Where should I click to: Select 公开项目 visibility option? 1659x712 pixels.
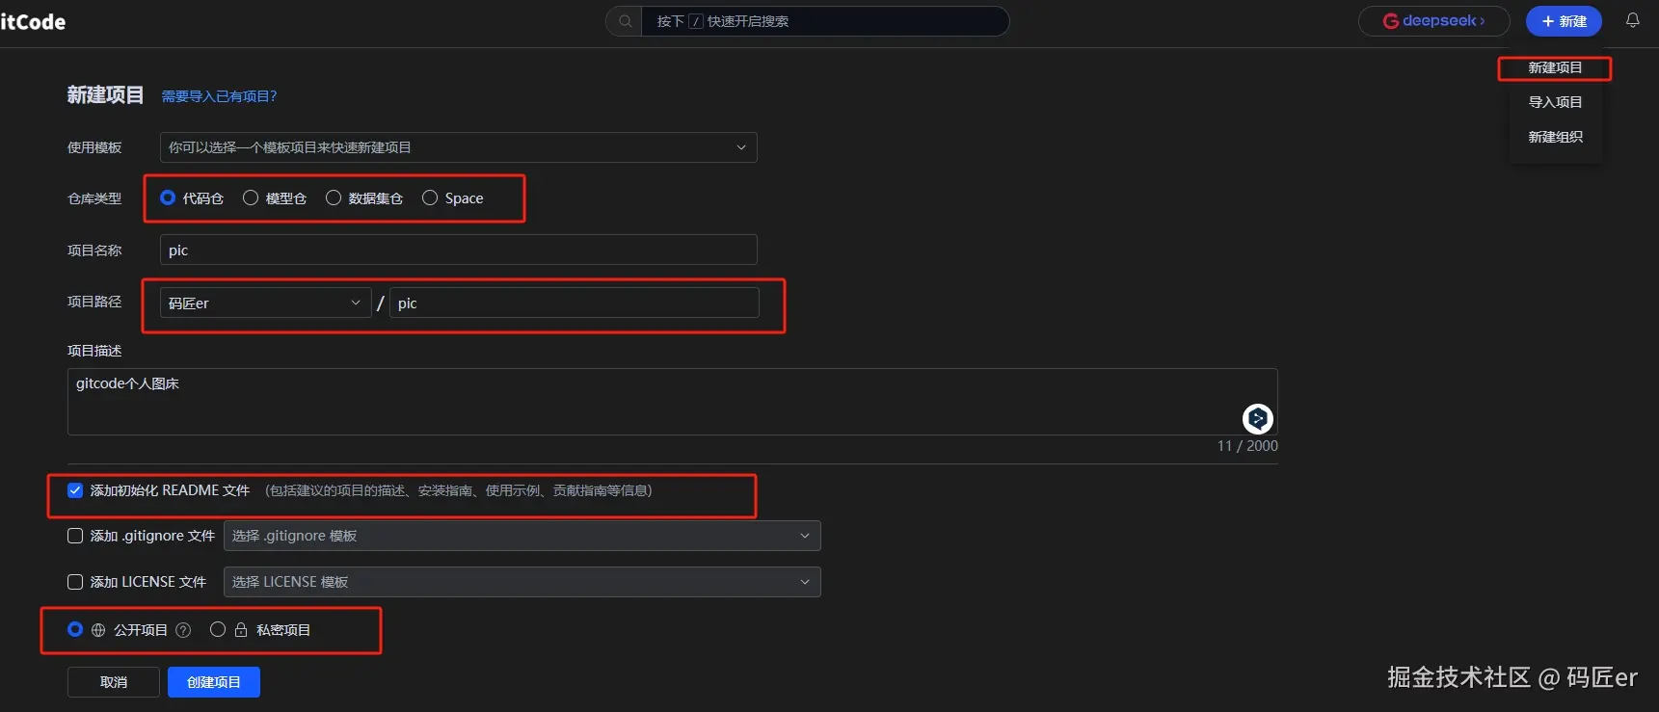[x=75, y=629]
